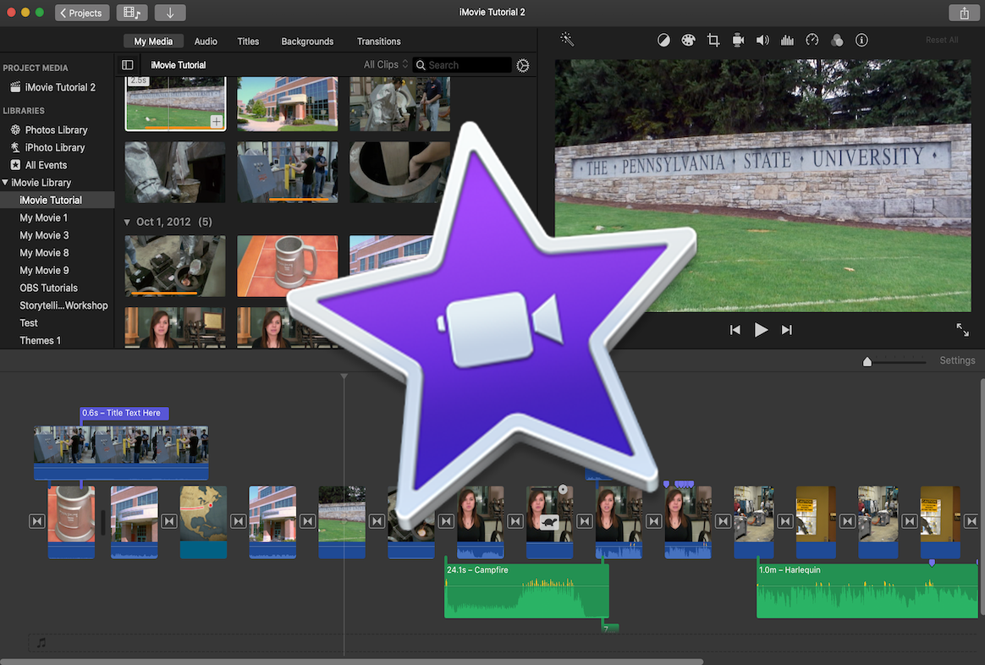
Task: Select the North America map clip in timeline
Action: click(x=203, y=522)
